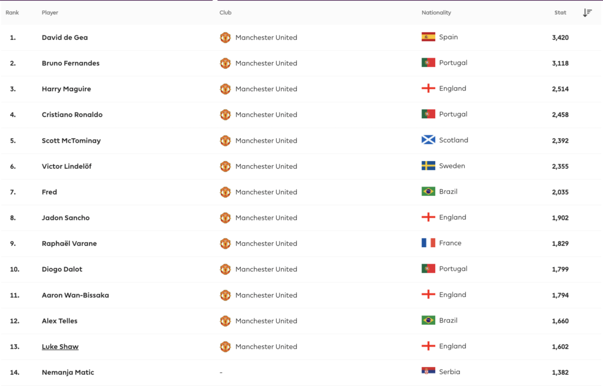Click the France flag icon
Screen dimensions: 603x386
coord(428,243)
